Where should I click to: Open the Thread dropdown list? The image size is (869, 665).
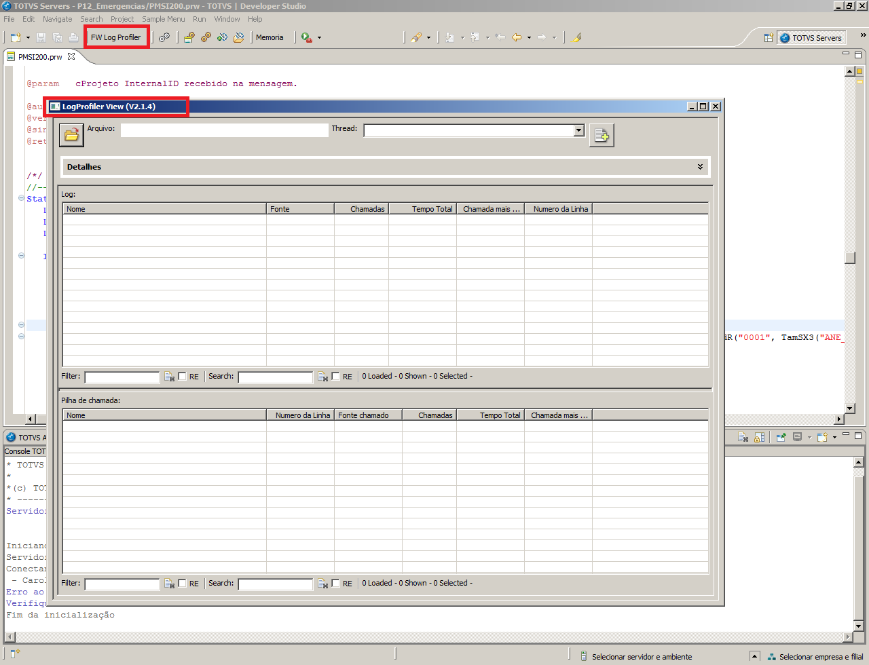(578, 130)
